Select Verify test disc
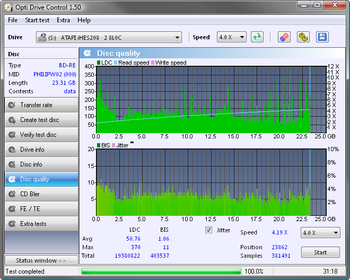Screen dimensions: 350x280 click(x=41, y=135)
